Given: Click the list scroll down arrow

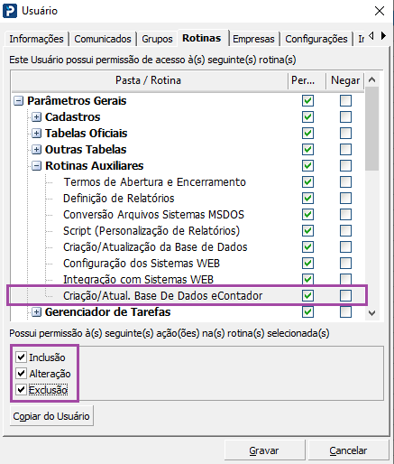Looking at the screenshot, I should [x=371, y=313].
